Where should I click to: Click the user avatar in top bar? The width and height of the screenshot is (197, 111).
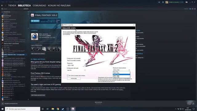point(167,2)
